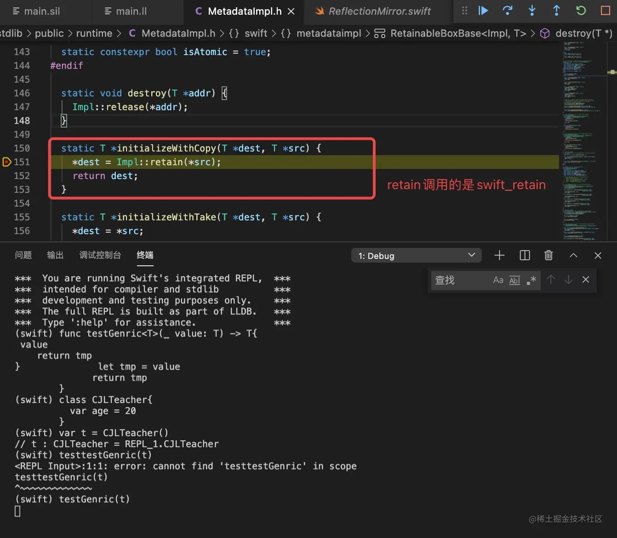Image resolution: width=617 pixels, height=538 pixels.
Task: Step over in the debug toolbar
Action: coord(508,11)
